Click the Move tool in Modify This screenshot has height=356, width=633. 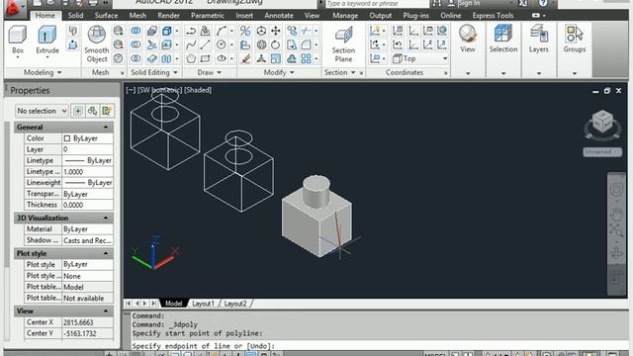276,31
